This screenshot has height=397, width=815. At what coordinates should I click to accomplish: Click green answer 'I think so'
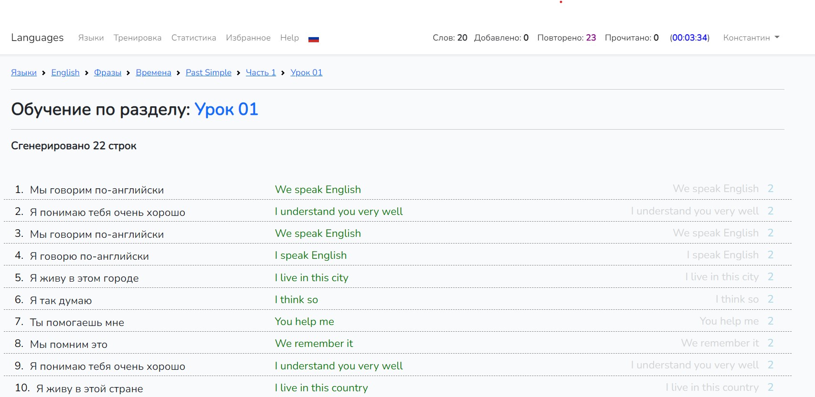296,300
